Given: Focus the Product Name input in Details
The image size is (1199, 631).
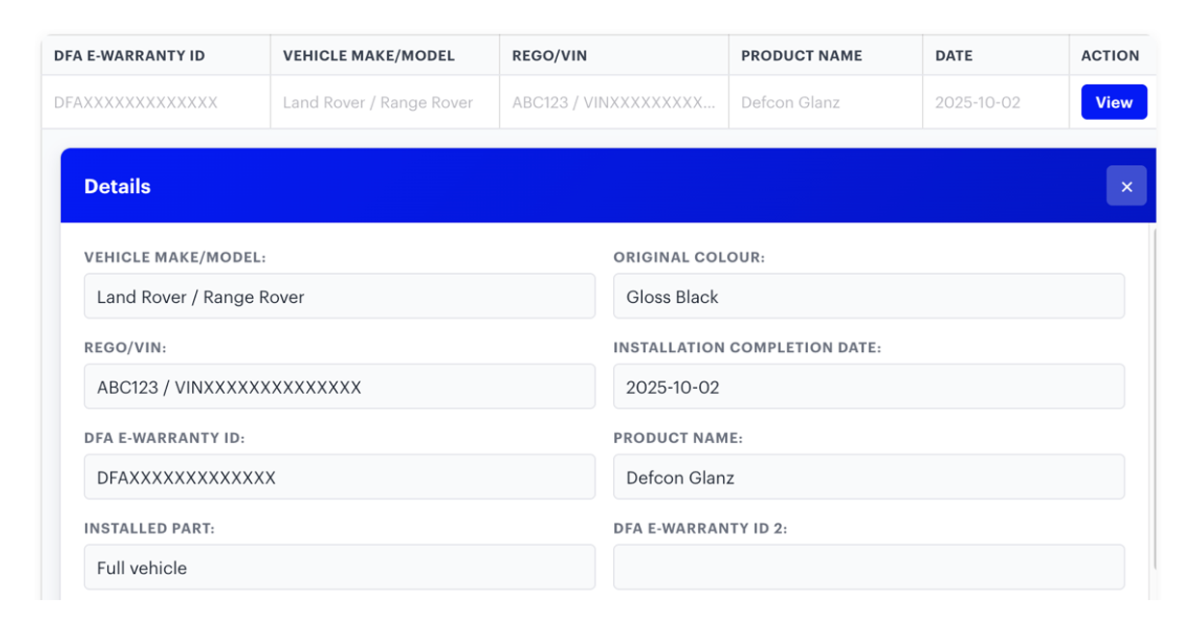Looking at the screenshot, I should (868, 478).
